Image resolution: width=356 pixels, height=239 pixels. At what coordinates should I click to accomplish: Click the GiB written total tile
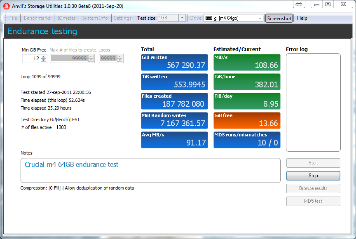174,62
